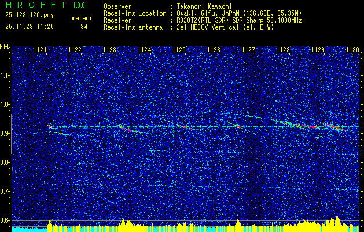Click the file name 2511281120.png

point(30,16)
